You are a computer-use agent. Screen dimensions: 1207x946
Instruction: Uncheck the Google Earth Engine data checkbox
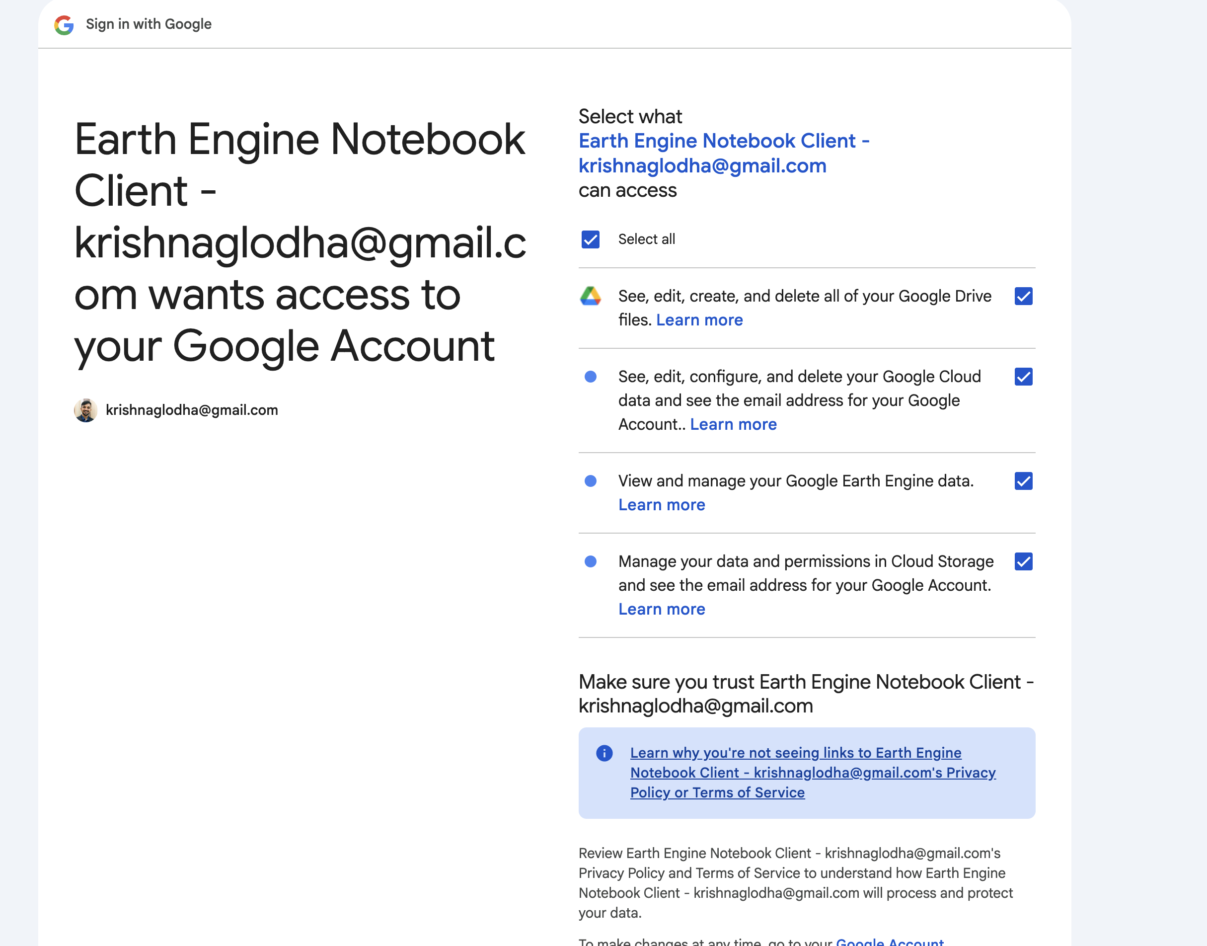(1023, 481)
